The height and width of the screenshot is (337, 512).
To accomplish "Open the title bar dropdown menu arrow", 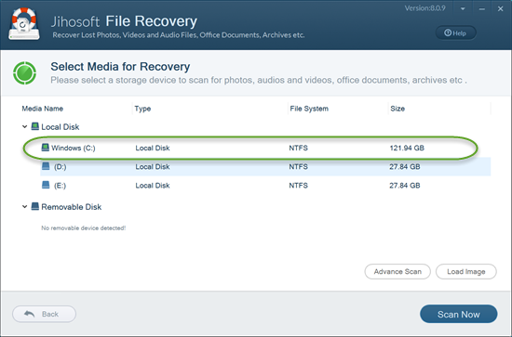I will [463, 8].
